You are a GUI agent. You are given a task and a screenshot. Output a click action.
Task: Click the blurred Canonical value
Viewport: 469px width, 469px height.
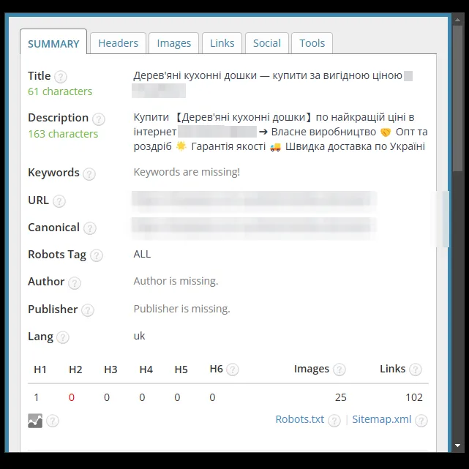point(254,228)
